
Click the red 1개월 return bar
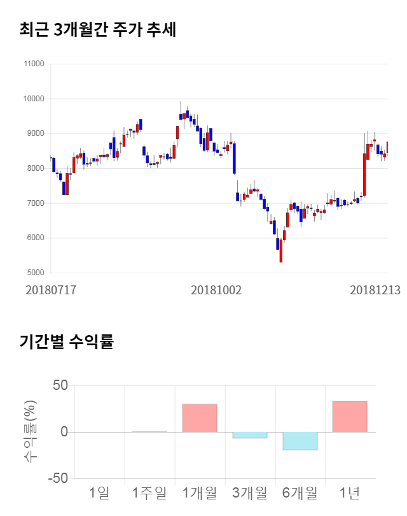point(200,418)
